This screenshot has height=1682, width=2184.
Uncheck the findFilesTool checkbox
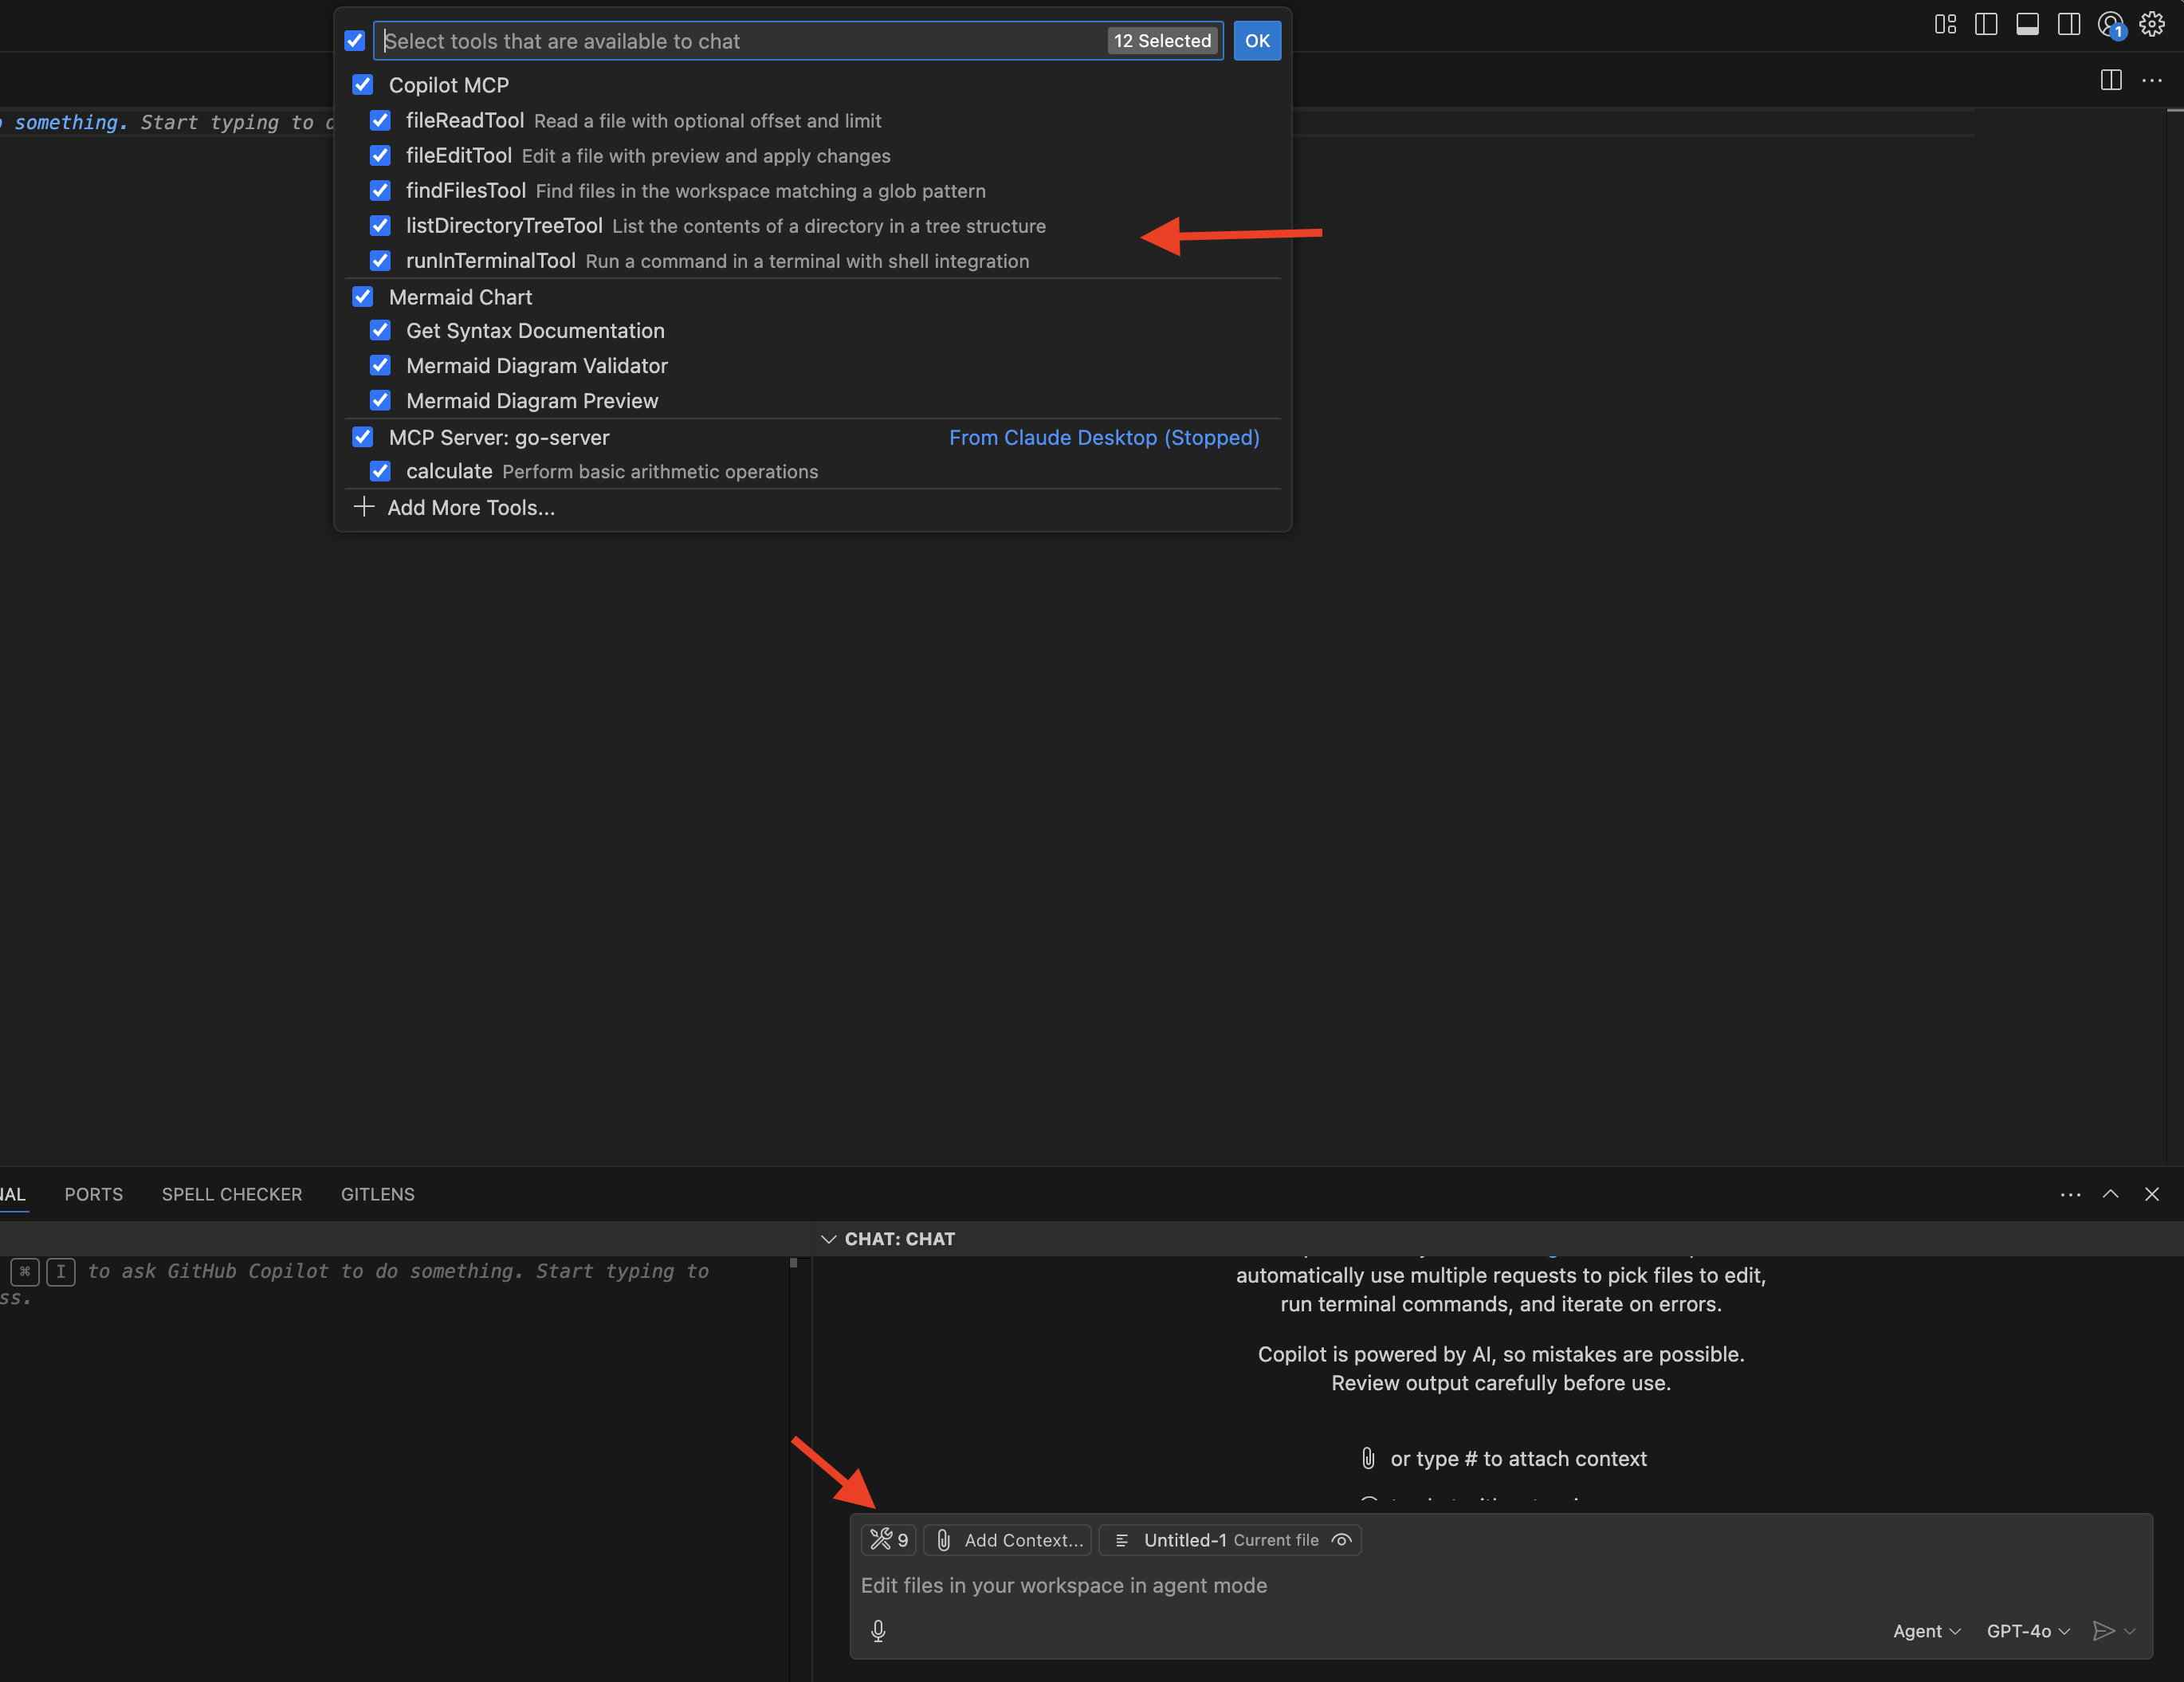380,190
